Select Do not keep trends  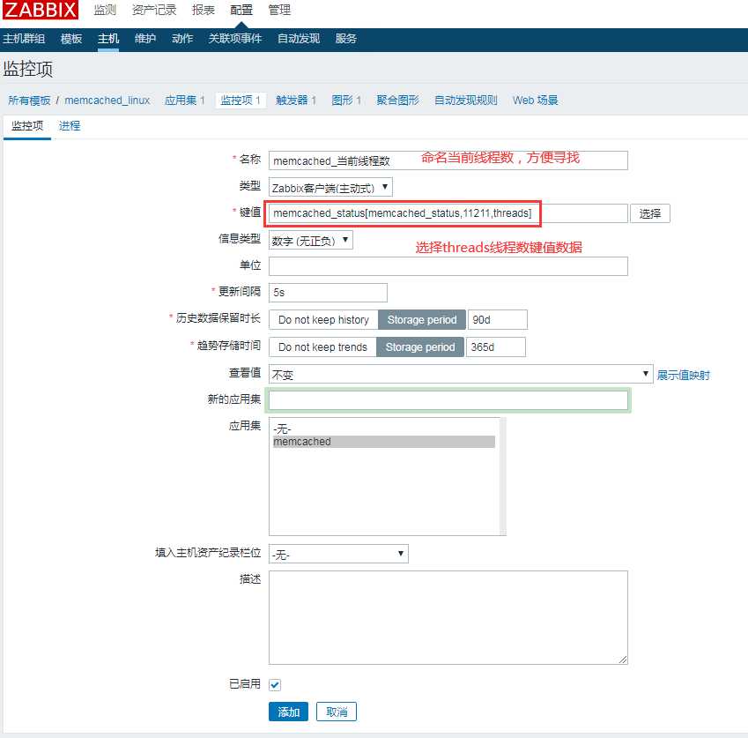pos(322,347)
